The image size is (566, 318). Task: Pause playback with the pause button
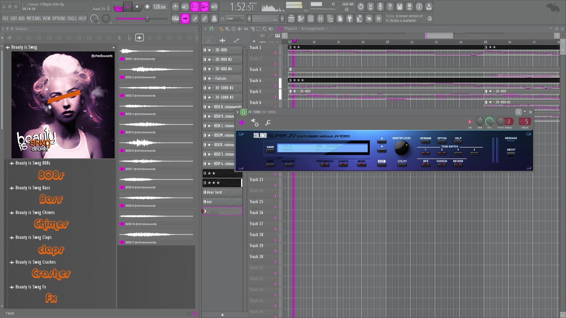pos(128,7)
